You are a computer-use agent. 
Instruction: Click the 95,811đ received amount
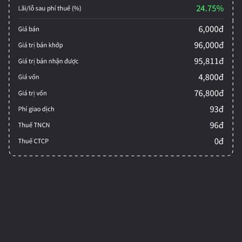[209, 61]
